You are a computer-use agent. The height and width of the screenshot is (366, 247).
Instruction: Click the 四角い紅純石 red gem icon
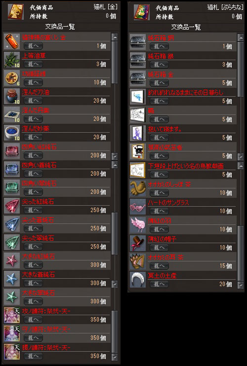coord(12,151)
